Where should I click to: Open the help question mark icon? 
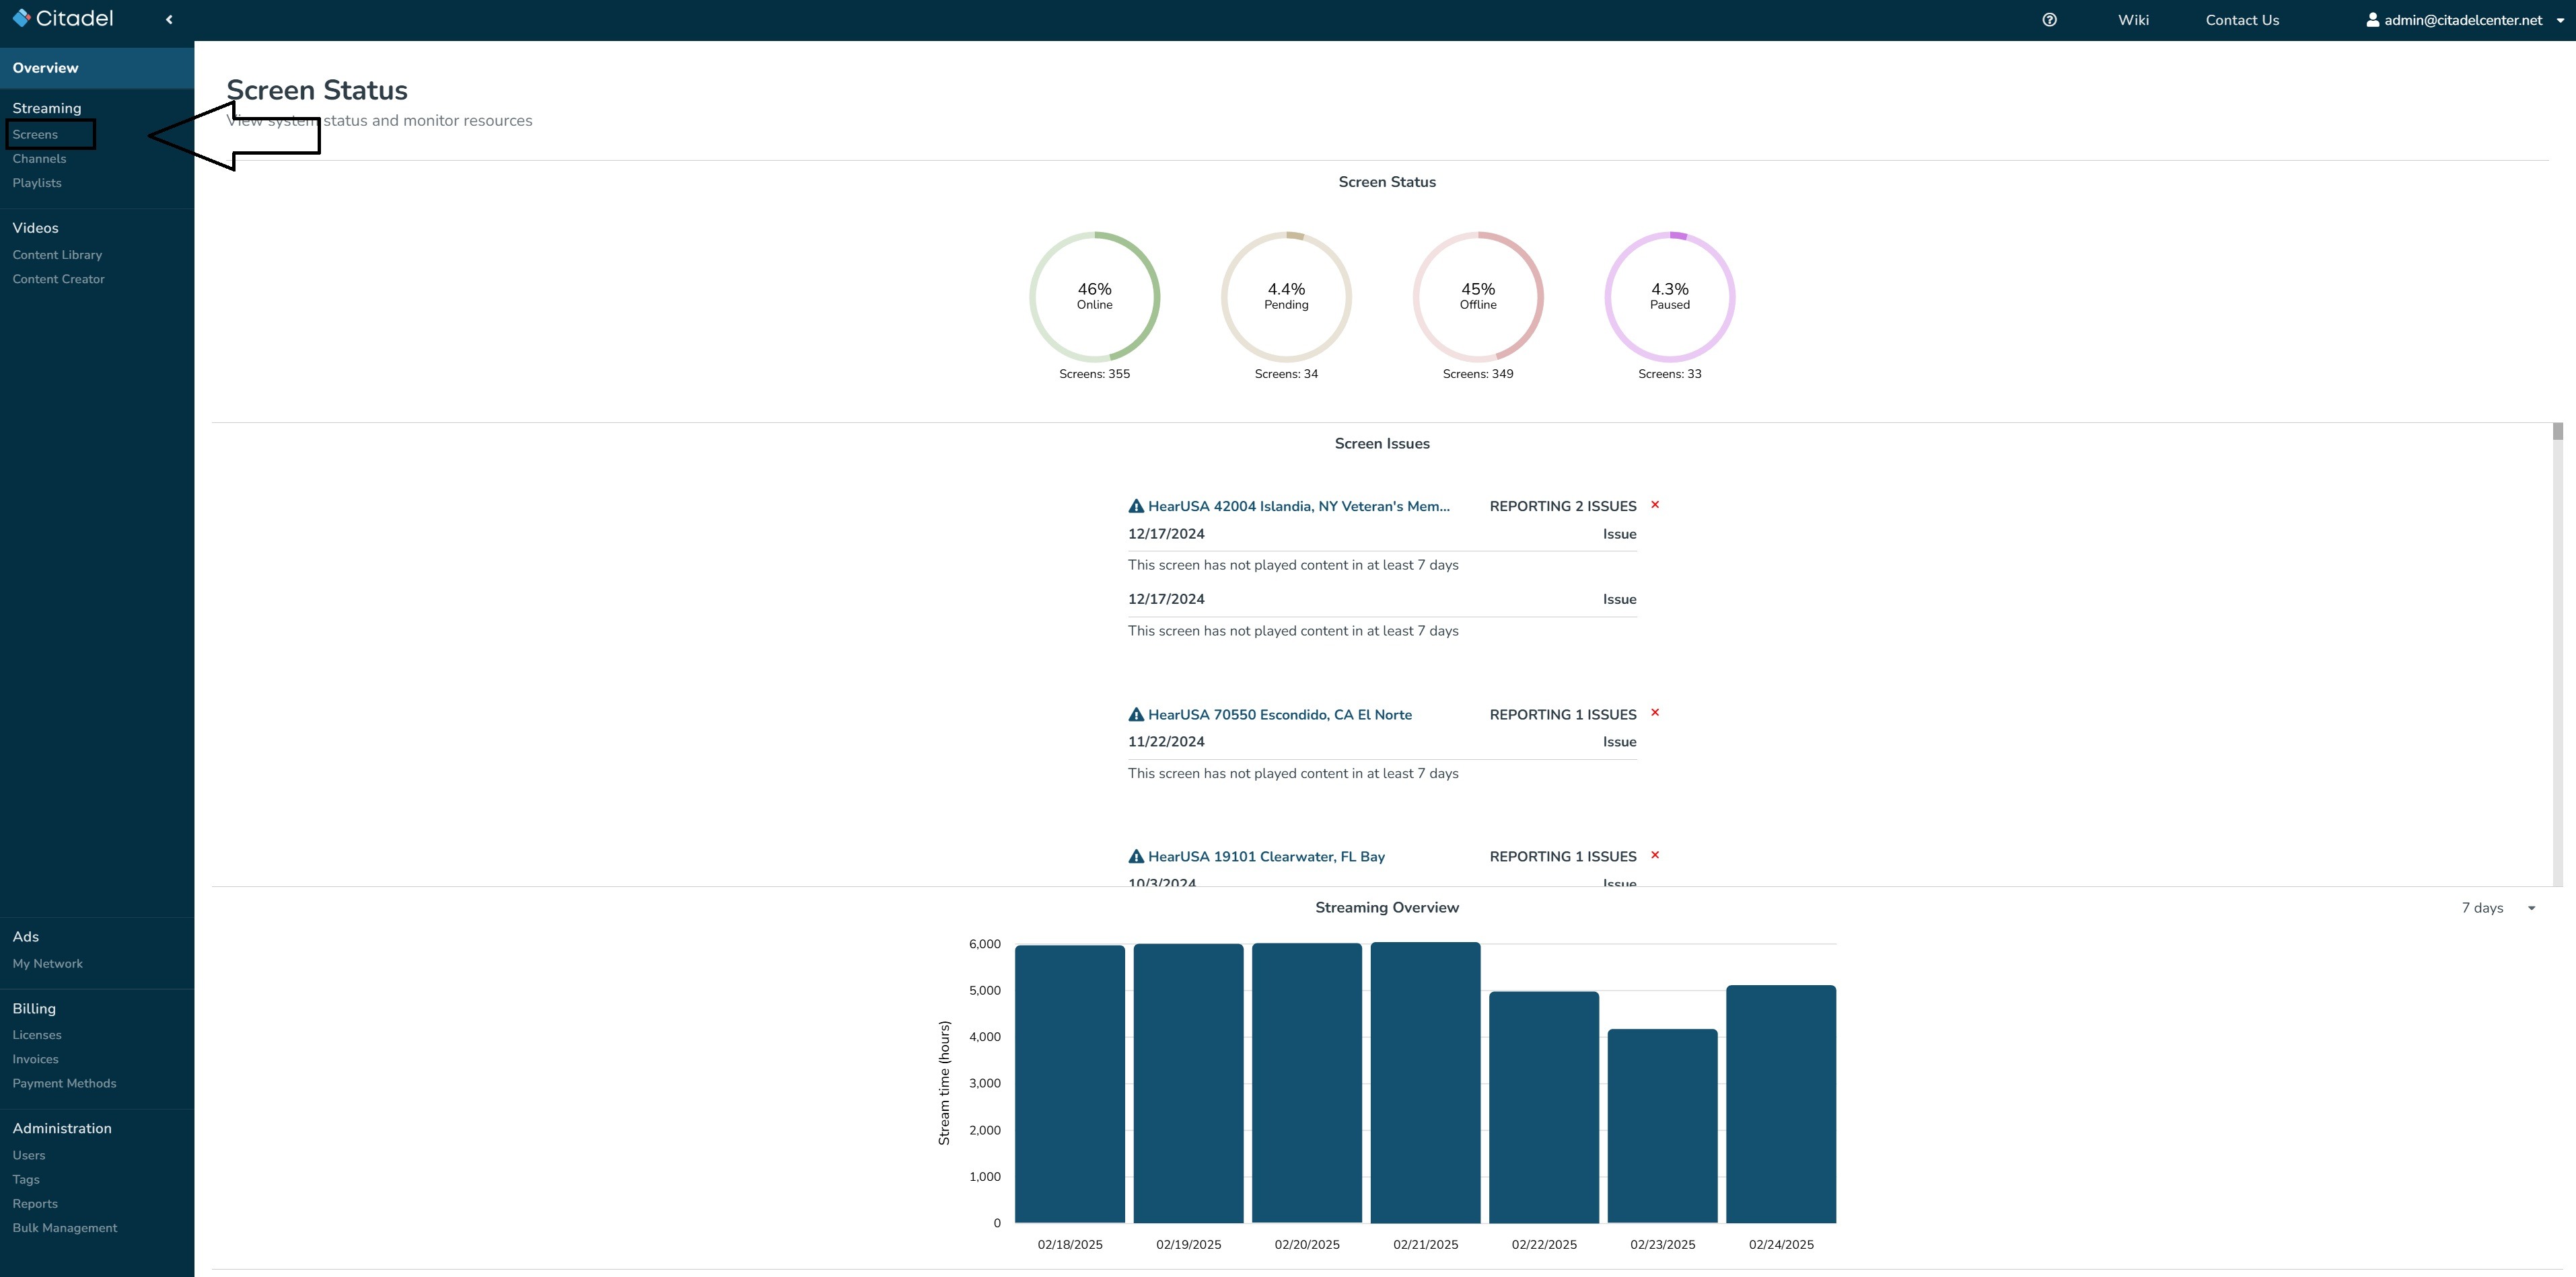tap(2049, 20)
